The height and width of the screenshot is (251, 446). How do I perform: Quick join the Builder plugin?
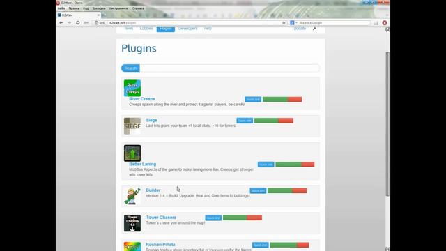[x=258, y=190]
